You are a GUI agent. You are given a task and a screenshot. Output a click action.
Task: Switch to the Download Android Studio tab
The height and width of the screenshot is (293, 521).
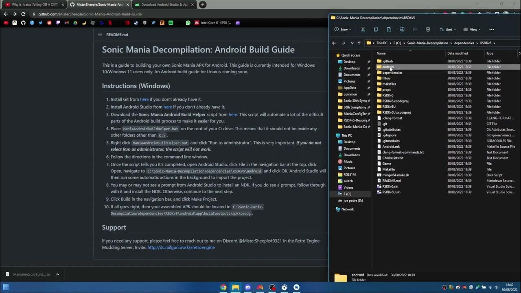tap(164, 4)
